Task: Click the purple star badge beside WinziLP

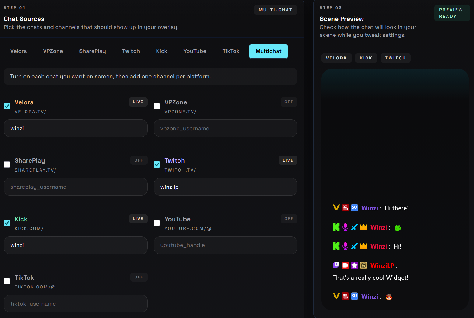Action: click(x=354, y=265)
